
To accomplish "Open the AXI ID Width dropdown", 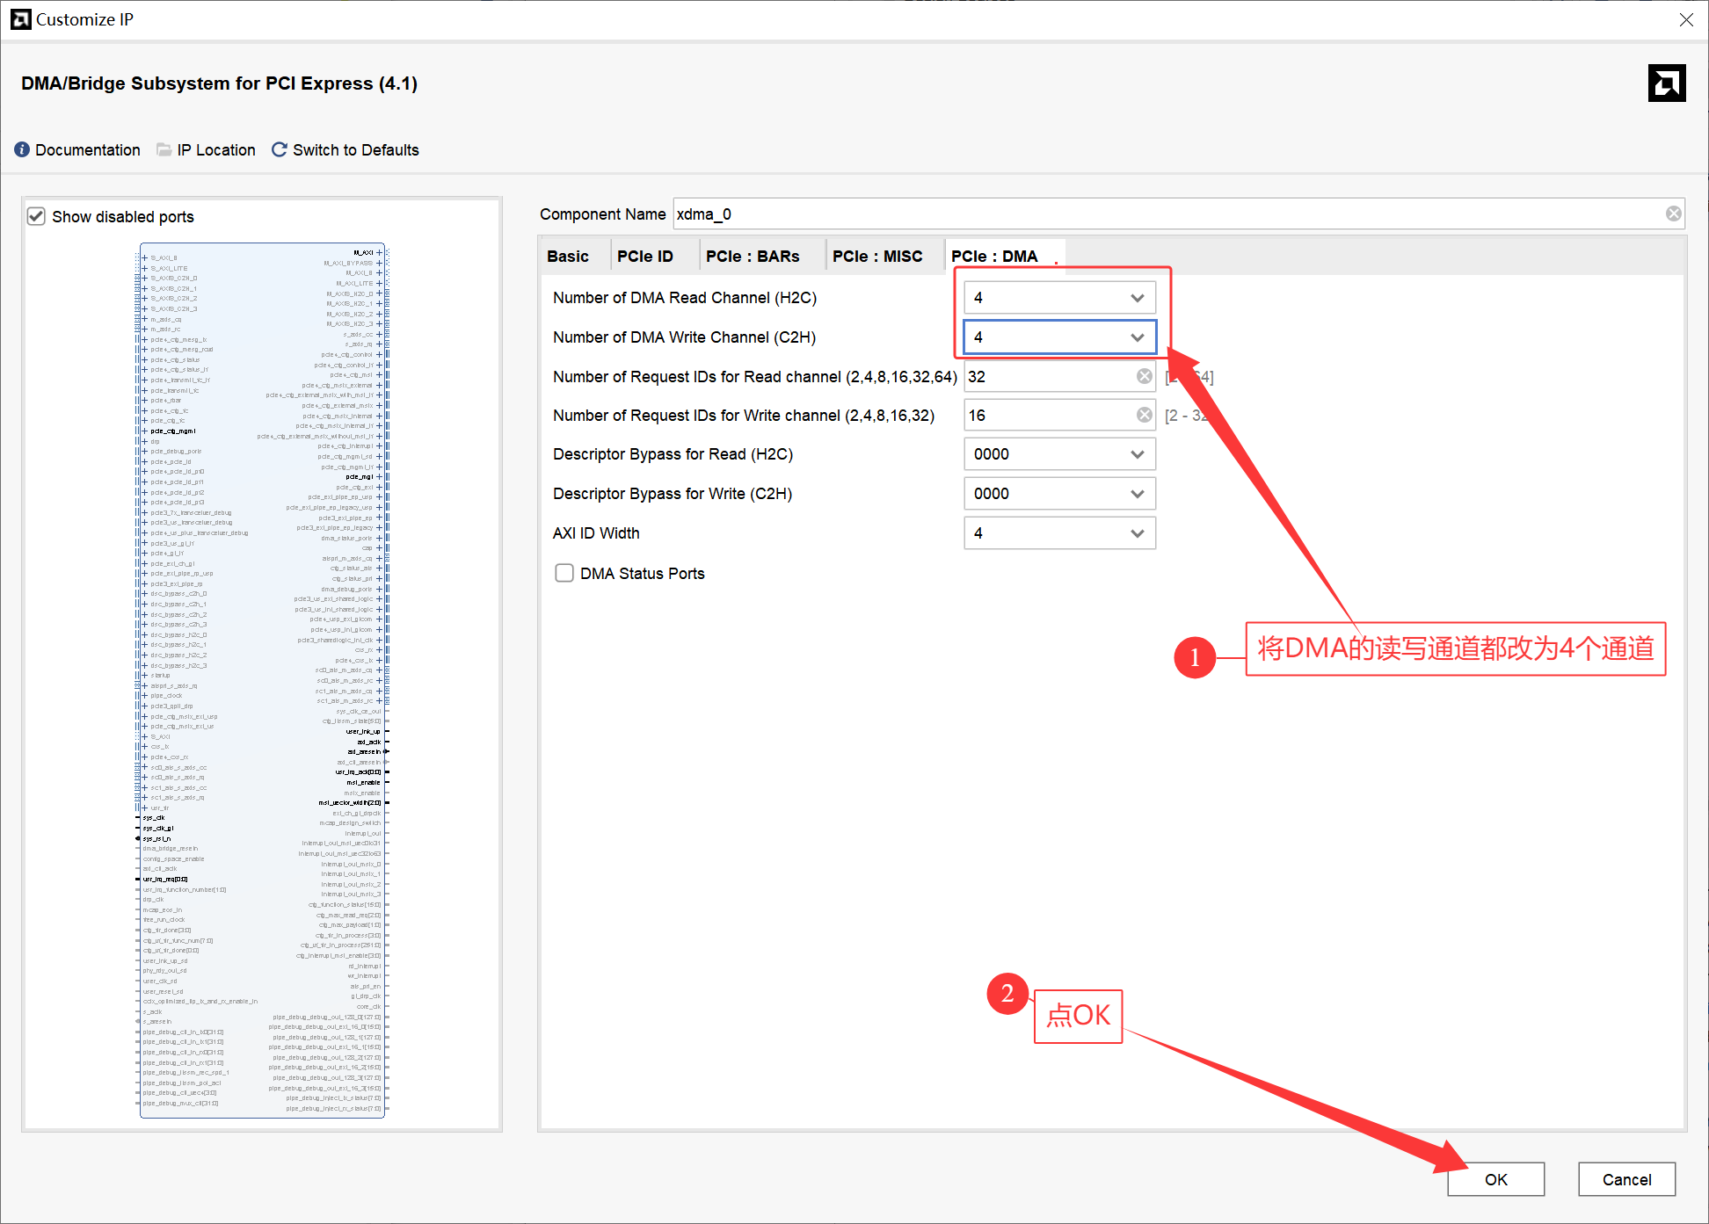I will click(1059, 533).
